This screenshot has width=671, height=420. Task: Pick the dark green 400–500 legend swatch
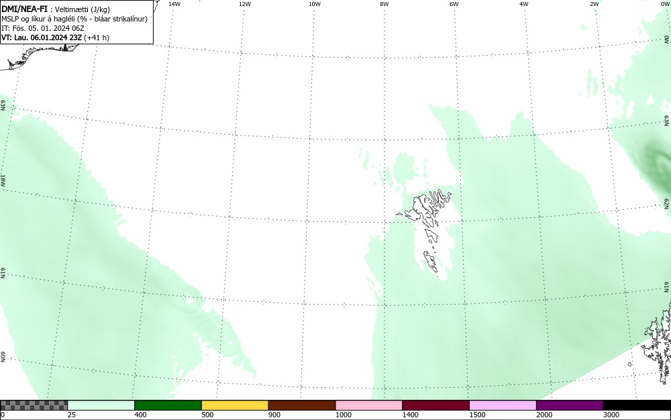pos(168,405)
